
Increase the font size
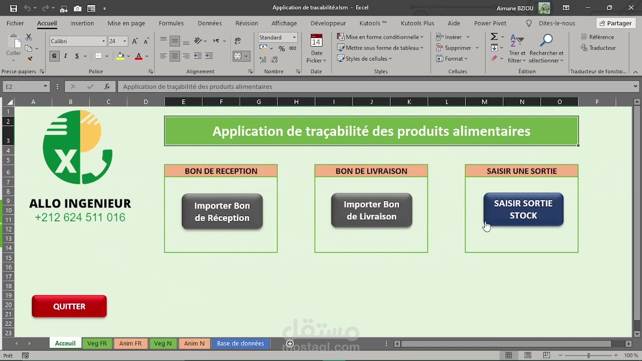(x=135, y=41)
